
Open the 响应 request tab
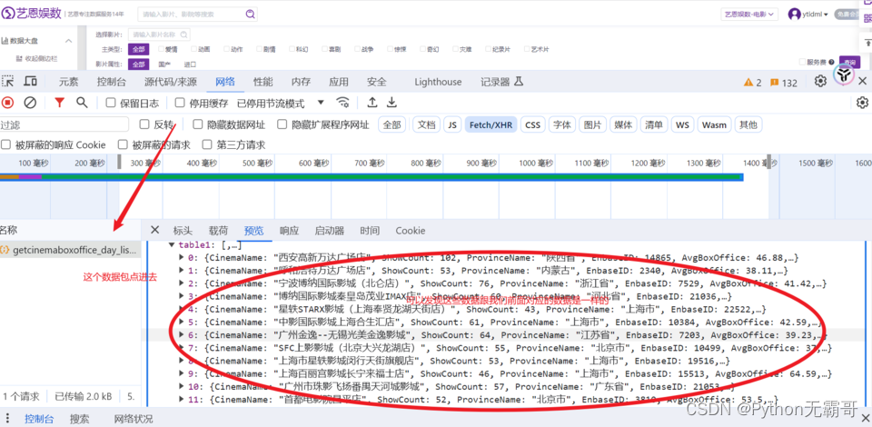tap(289, 231)
